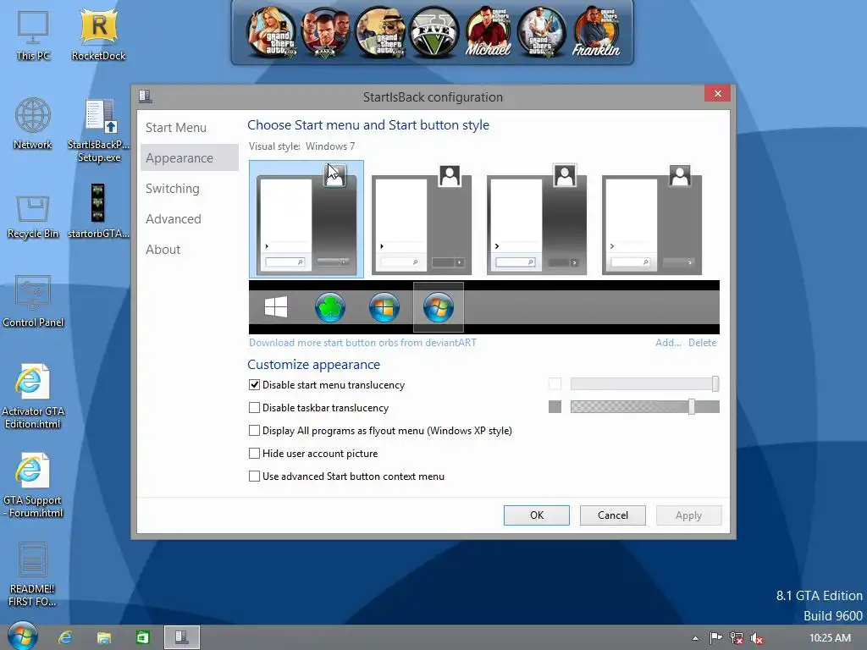This screenshot has height=650, width=867.
Task: Select the StartIsBack Setup.exe desktop icon
Action: click(98, 130)
